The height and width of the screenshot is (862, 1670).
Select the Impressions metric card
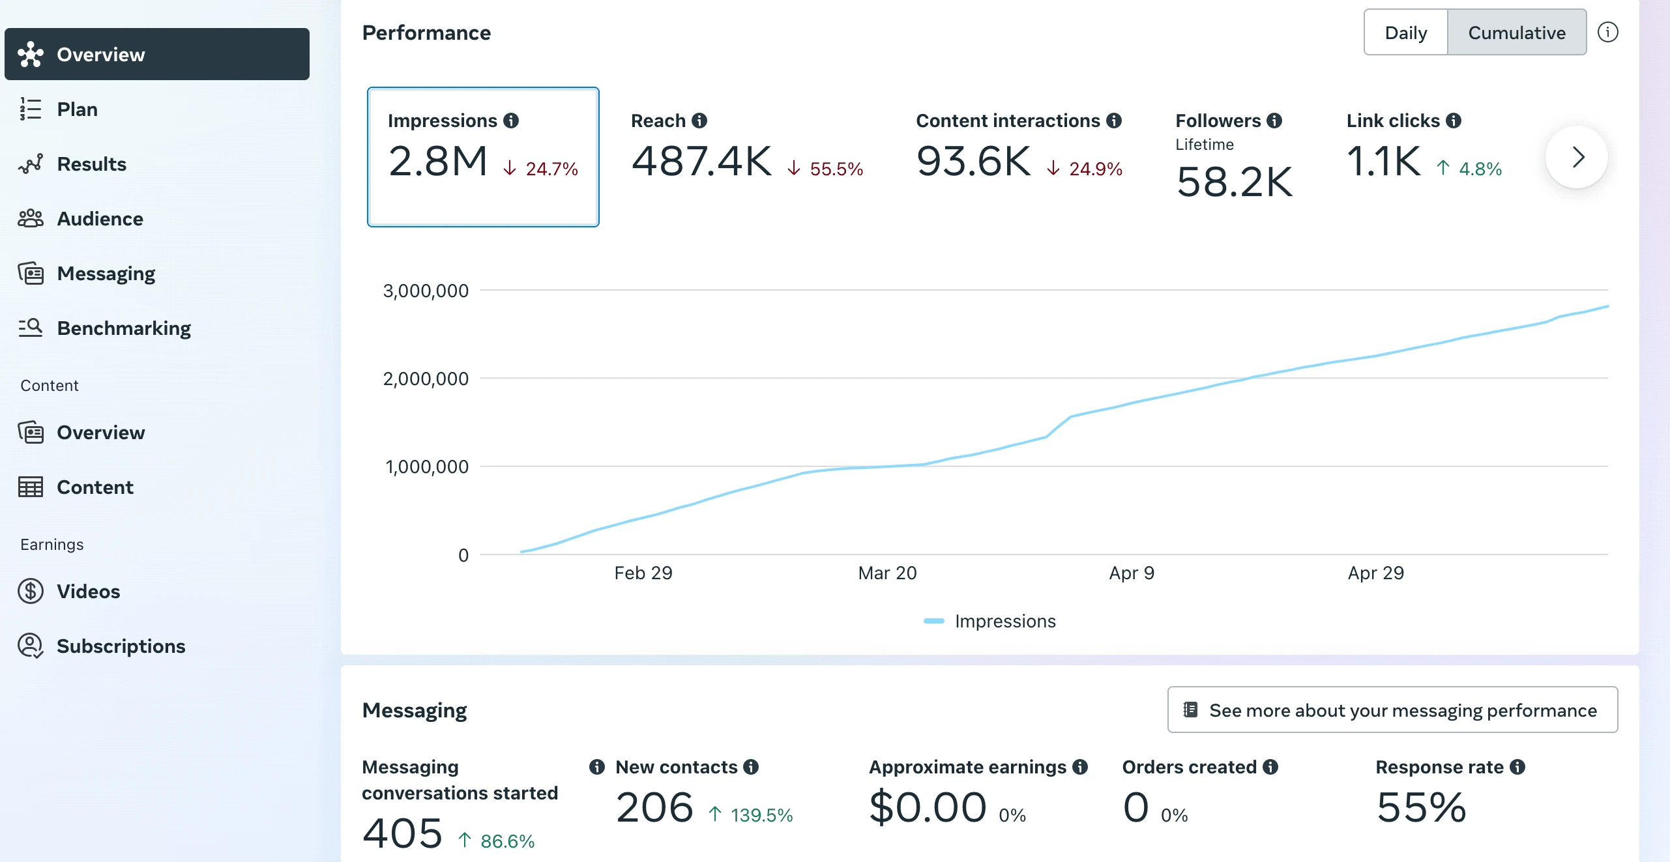483,157
